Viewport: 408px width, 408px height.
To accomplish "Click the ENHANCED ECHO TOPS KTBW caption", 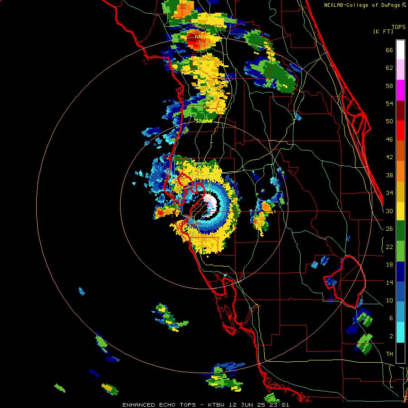I will [x=205, y=405].
